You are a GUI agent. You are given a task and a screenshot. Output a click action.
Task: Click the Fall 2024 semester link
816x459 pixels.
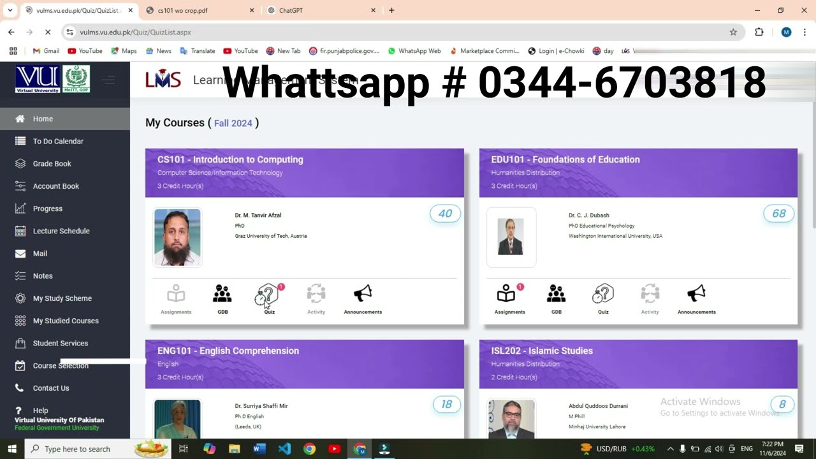[x=233, y=123]
